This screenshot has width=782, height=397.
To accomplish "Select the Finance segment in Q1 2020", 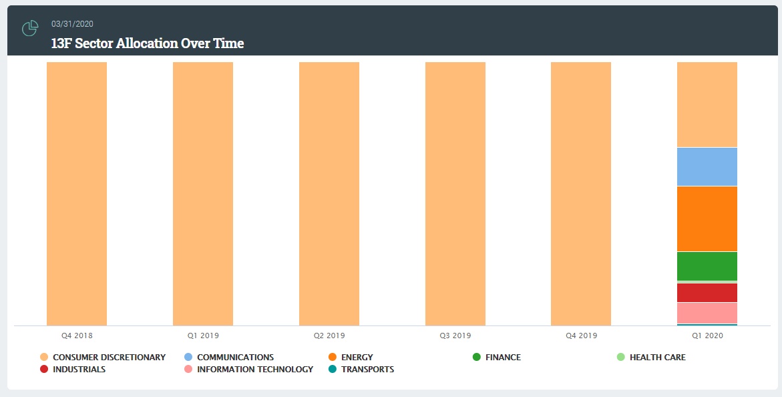I will 707,266.
